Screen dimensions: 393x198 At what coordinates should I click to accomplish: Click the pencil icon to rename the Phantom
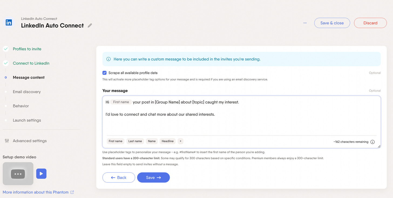tap(90, 26)
